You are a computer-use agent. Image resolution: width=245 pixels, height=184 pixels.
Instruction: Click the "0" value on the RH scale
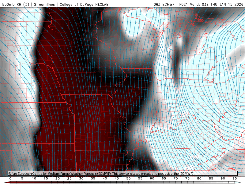point(10,178)
